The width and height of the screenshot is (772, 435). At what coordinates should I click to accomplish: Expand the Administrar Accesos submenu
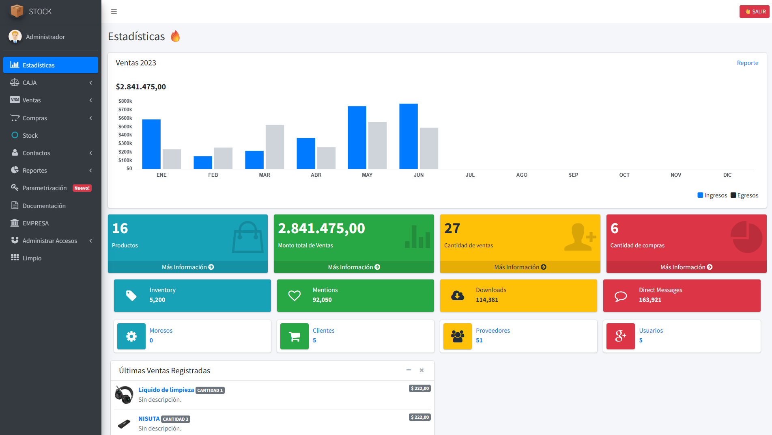tap(51, 241)
